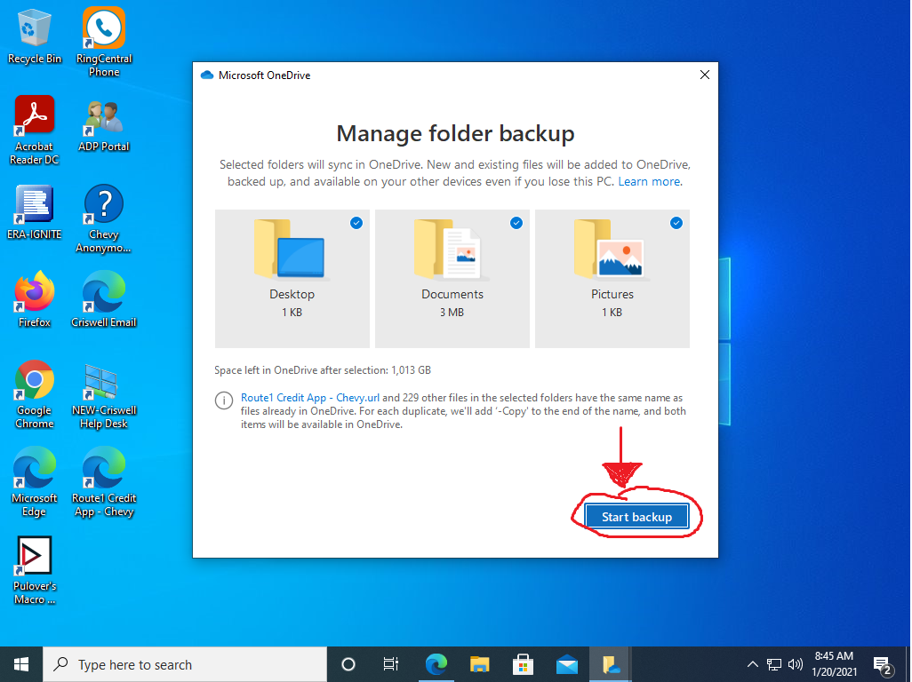Open the Recycle Bin desktop icon
The image size is (912, 682).
pos(35,36)
